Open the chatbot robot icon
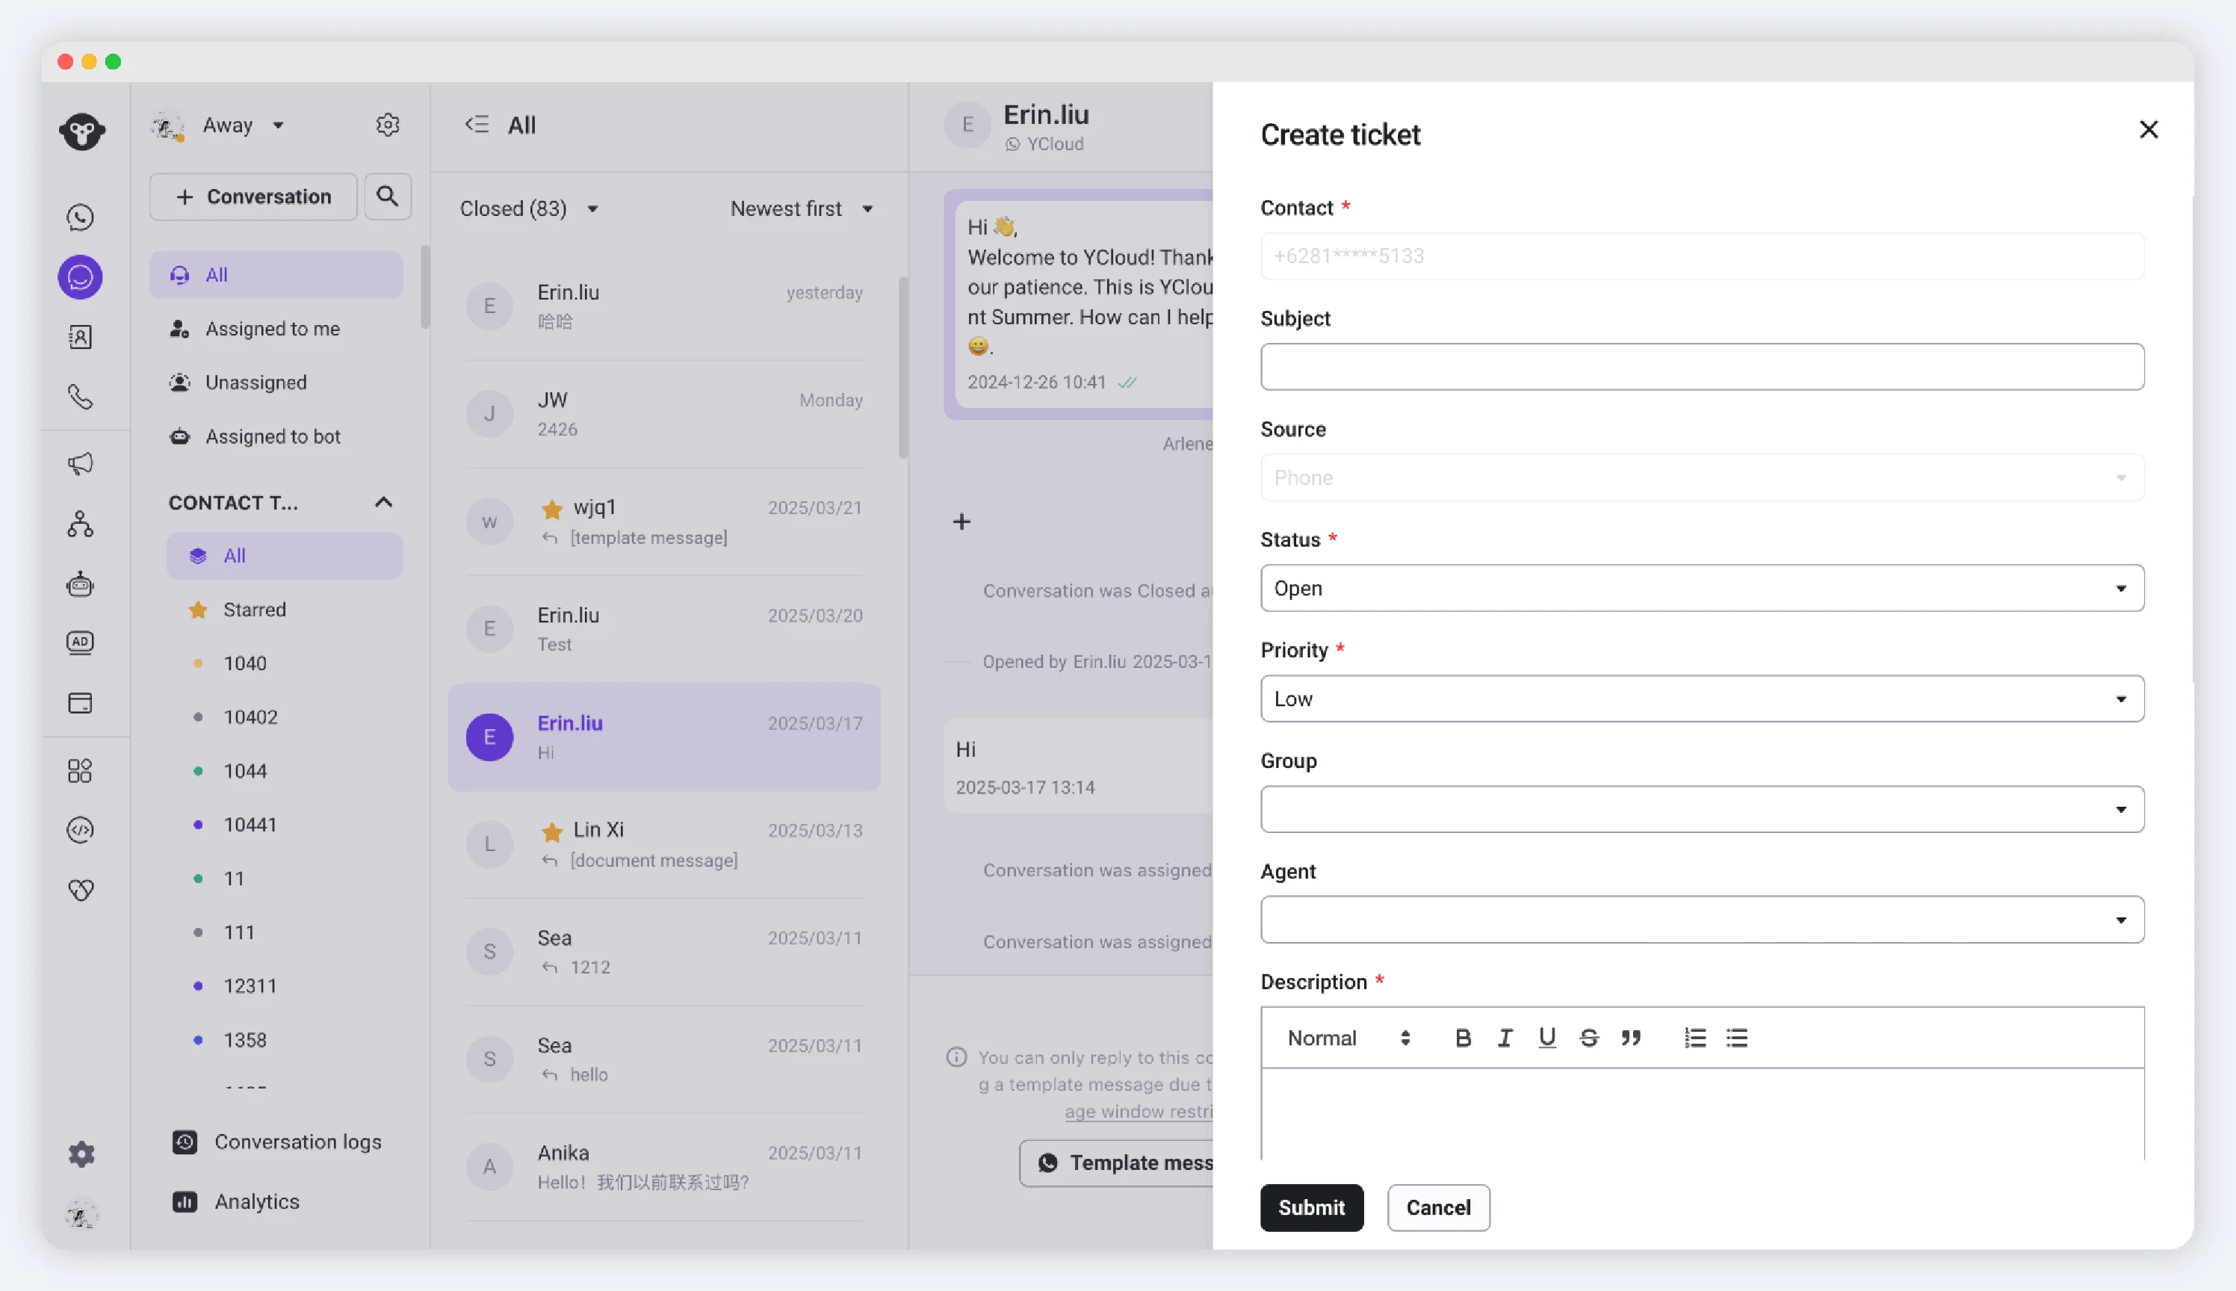2236x1291 pixels. click(81, 583)
